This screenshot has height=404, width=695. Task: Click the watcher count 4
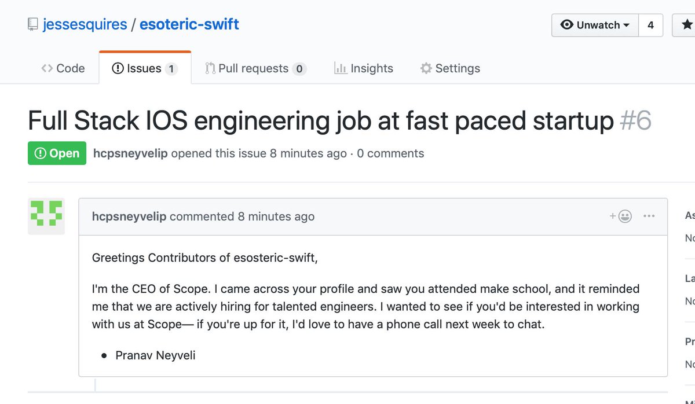650,25
